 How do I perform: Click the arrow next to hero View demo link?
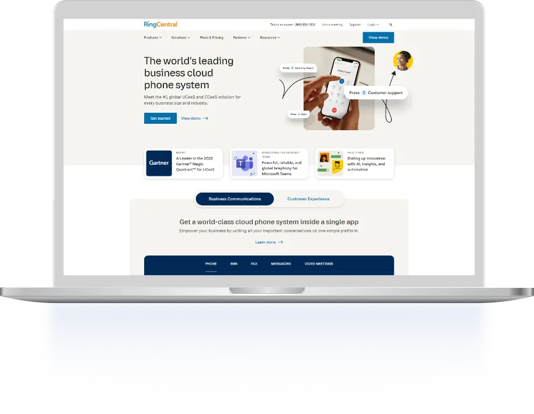coord(205,118)
